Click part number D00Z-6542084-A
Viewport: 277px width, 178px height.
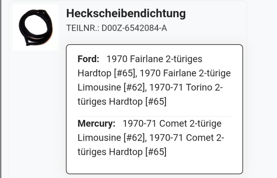(134, 28)
